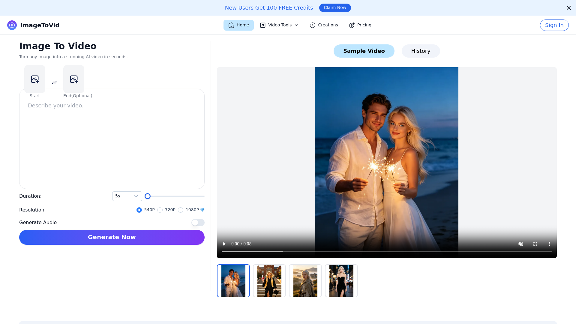This screenshot has height=324, width=576.
Task: Click the Claim Now button
Action: [335, 8]
